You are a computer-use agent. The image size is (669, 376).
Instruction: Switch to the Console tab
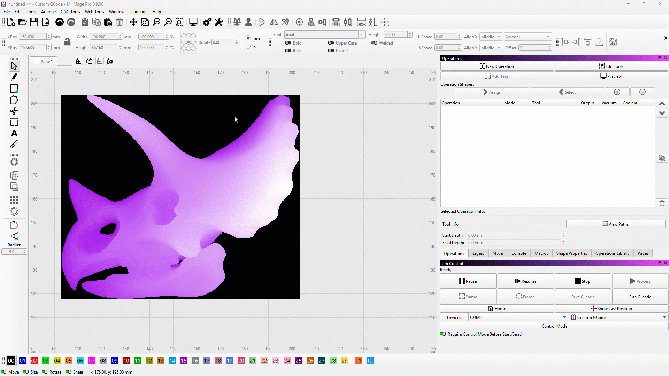pyautogui.click(x=518, y=253)
